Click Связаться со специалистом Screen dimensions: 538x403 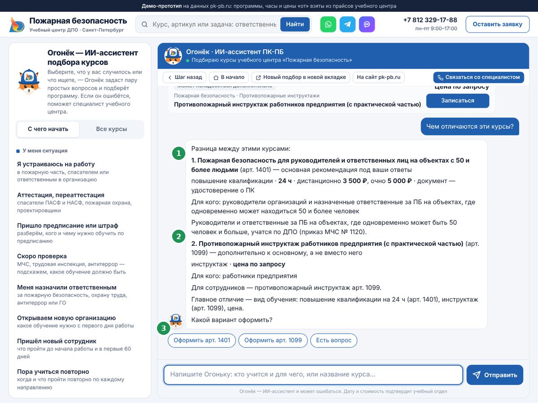point(478,77)
